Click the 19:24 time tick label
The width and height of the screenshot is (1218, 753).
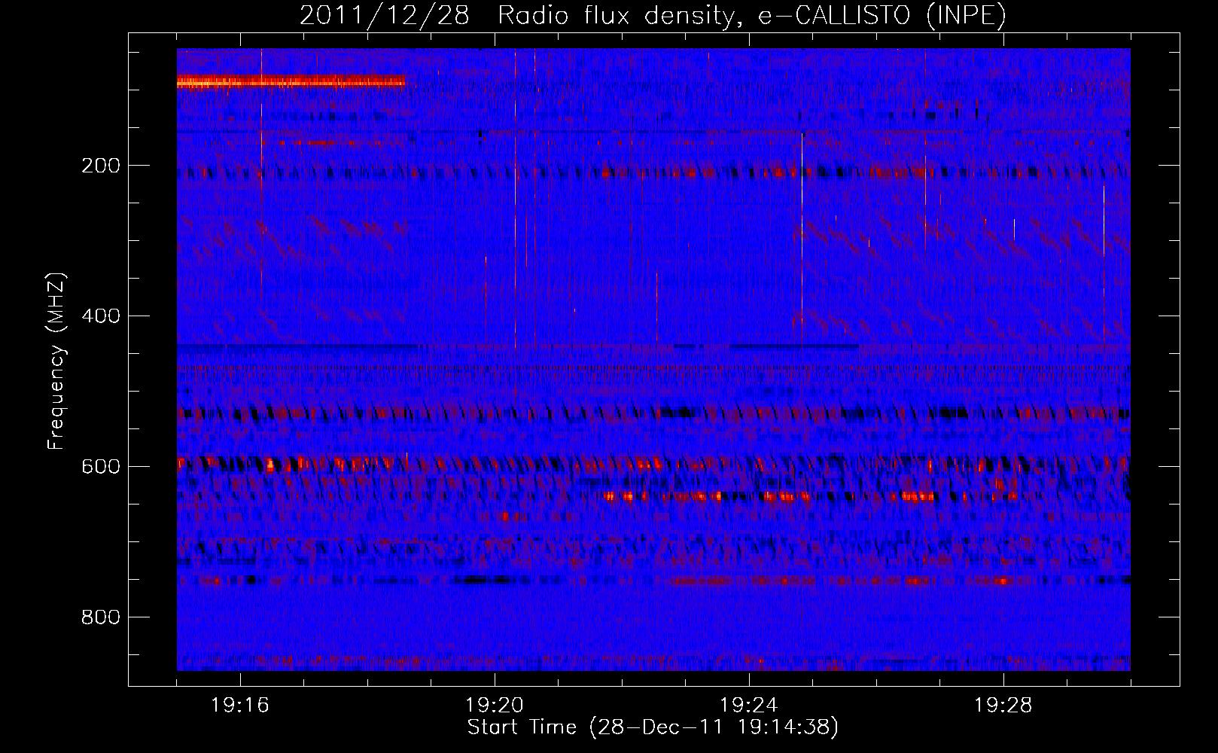click(x=749, y=706)
